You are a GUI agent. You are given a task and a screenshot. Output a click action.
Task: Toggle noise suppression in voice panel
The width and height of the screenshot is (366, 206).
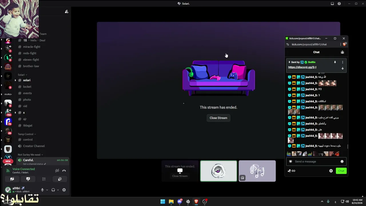(x=57, y=171)
